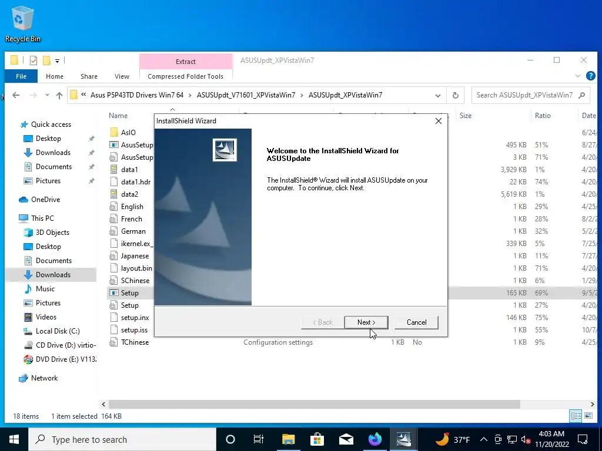
Task: Switch to the Home ribbon tab
Action: [55, 76]
